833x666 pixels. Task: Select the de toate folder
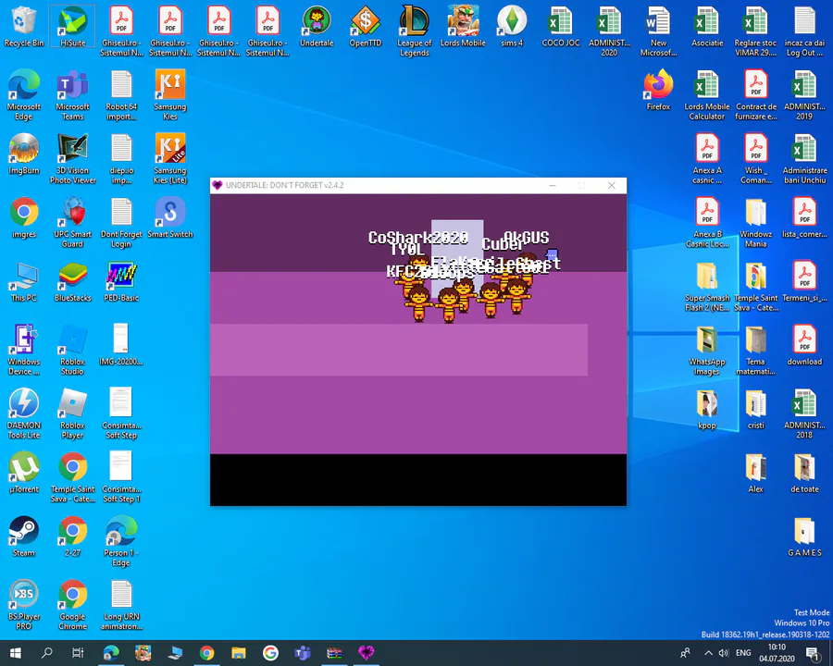(804, 474)
